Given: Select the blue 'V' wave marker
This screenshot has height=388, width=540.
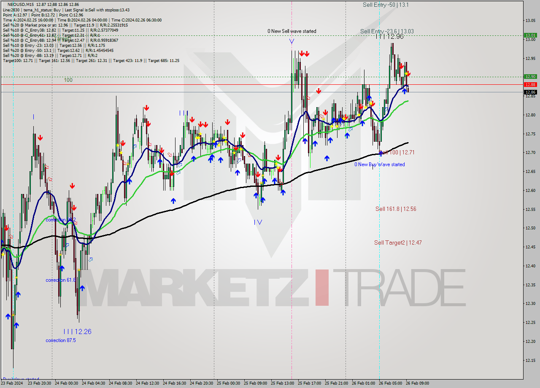Looking at the screenshot, I should pyautogui.click(x=292, y=41).
